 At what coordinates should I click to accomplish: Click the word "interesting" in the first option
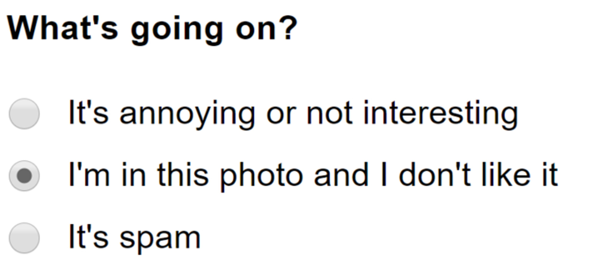click(x=440, y=114)
